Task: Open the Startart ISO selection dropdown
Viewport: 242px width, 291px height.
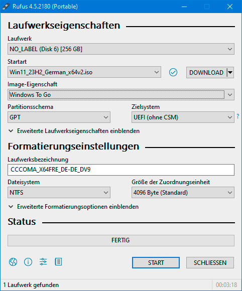Action: coord(84,72)
